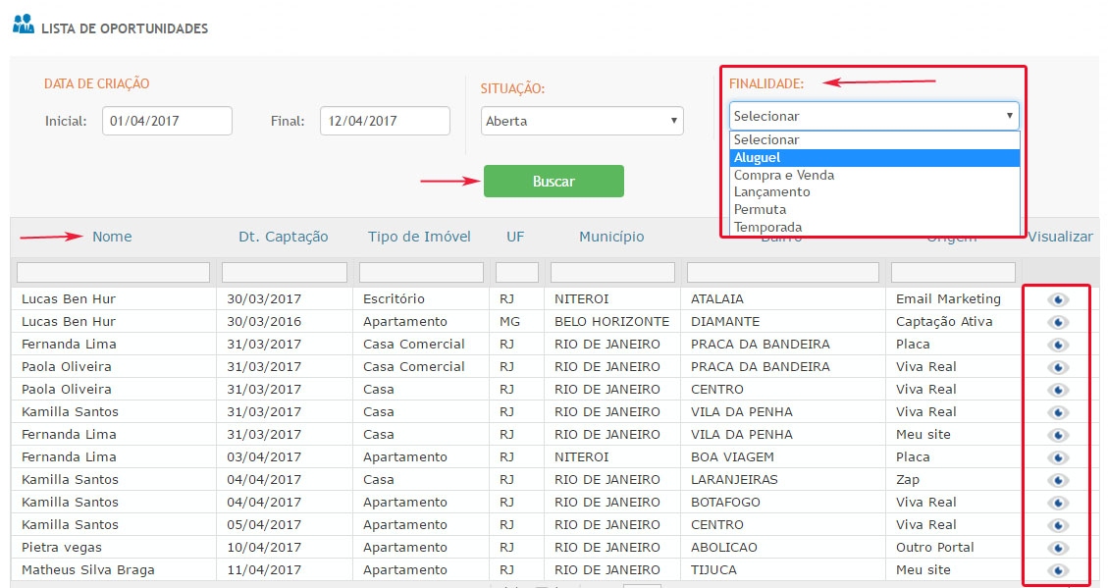
Task: View the Belo Horizonte Diamante opportunity via eye icon
Action: click(1057, 322)
